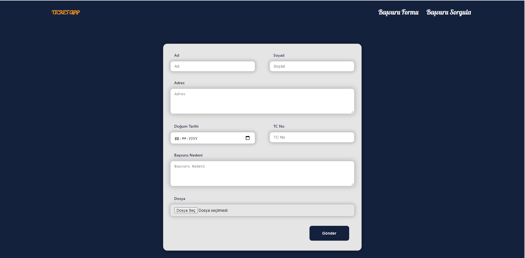Open Başvuru Formu page
The image size is (525, 258).
coord(398,12)
